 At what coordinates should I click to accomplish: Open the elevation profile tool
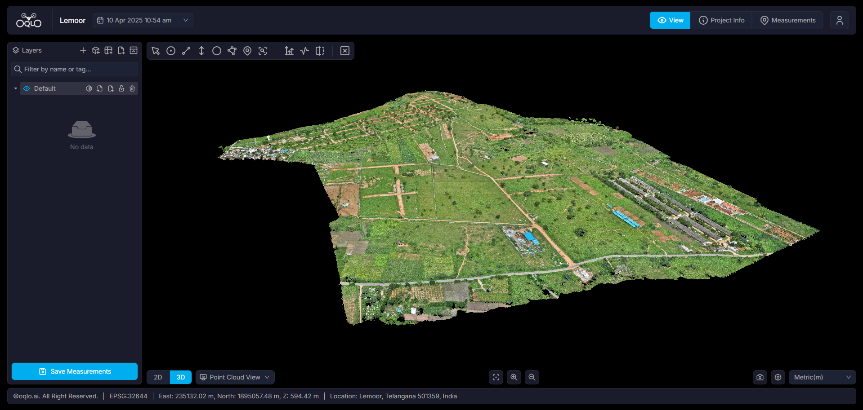coord(304,51)
